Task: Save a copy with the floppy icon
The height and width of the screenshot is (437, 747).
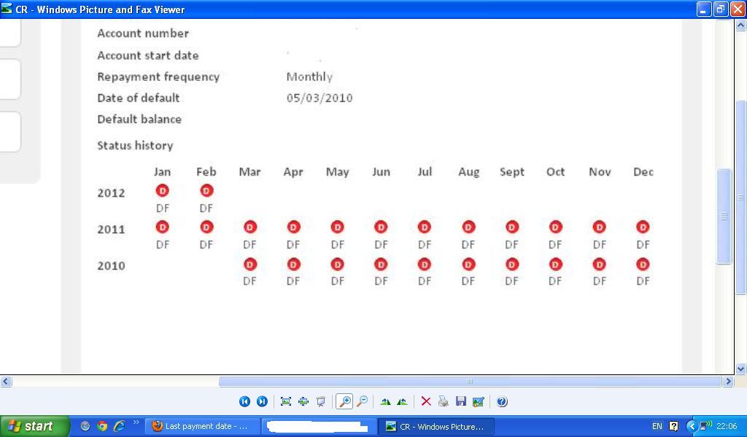Action: click(460, 401)
